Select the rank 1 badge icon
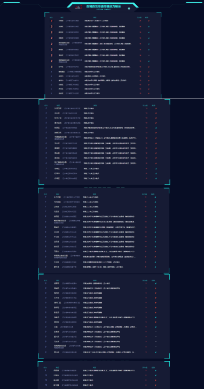This screenshot has height=389, width=204. 51,21
